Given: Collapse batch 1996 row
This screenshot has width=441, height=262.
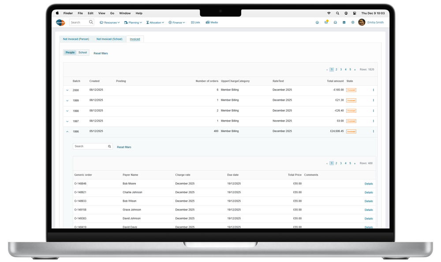Looking at the screenshot, I should [67, 131].
